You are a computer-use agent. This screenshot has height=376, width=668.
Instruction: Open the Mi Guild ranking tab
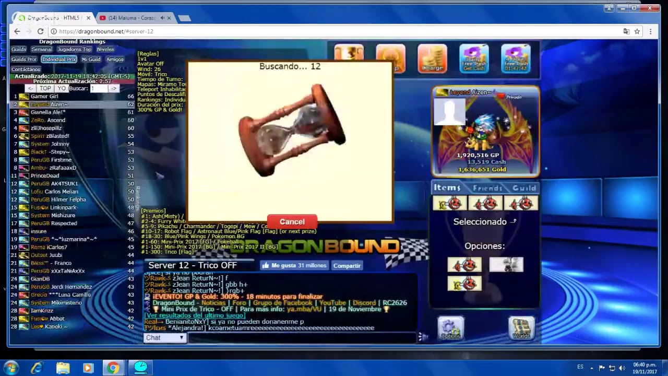coord(91,60)
